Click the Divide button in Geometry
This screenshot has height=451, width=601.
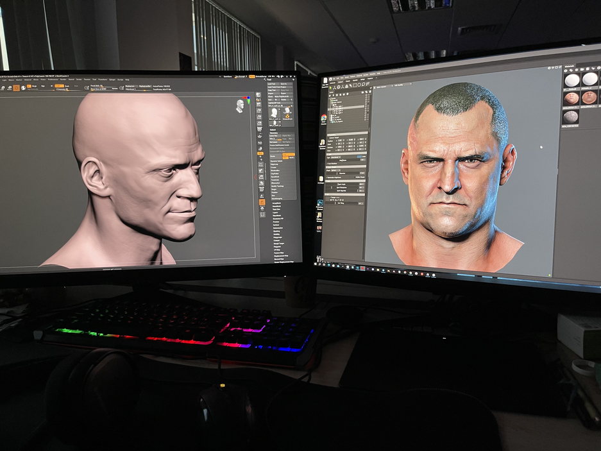[276, 156]
